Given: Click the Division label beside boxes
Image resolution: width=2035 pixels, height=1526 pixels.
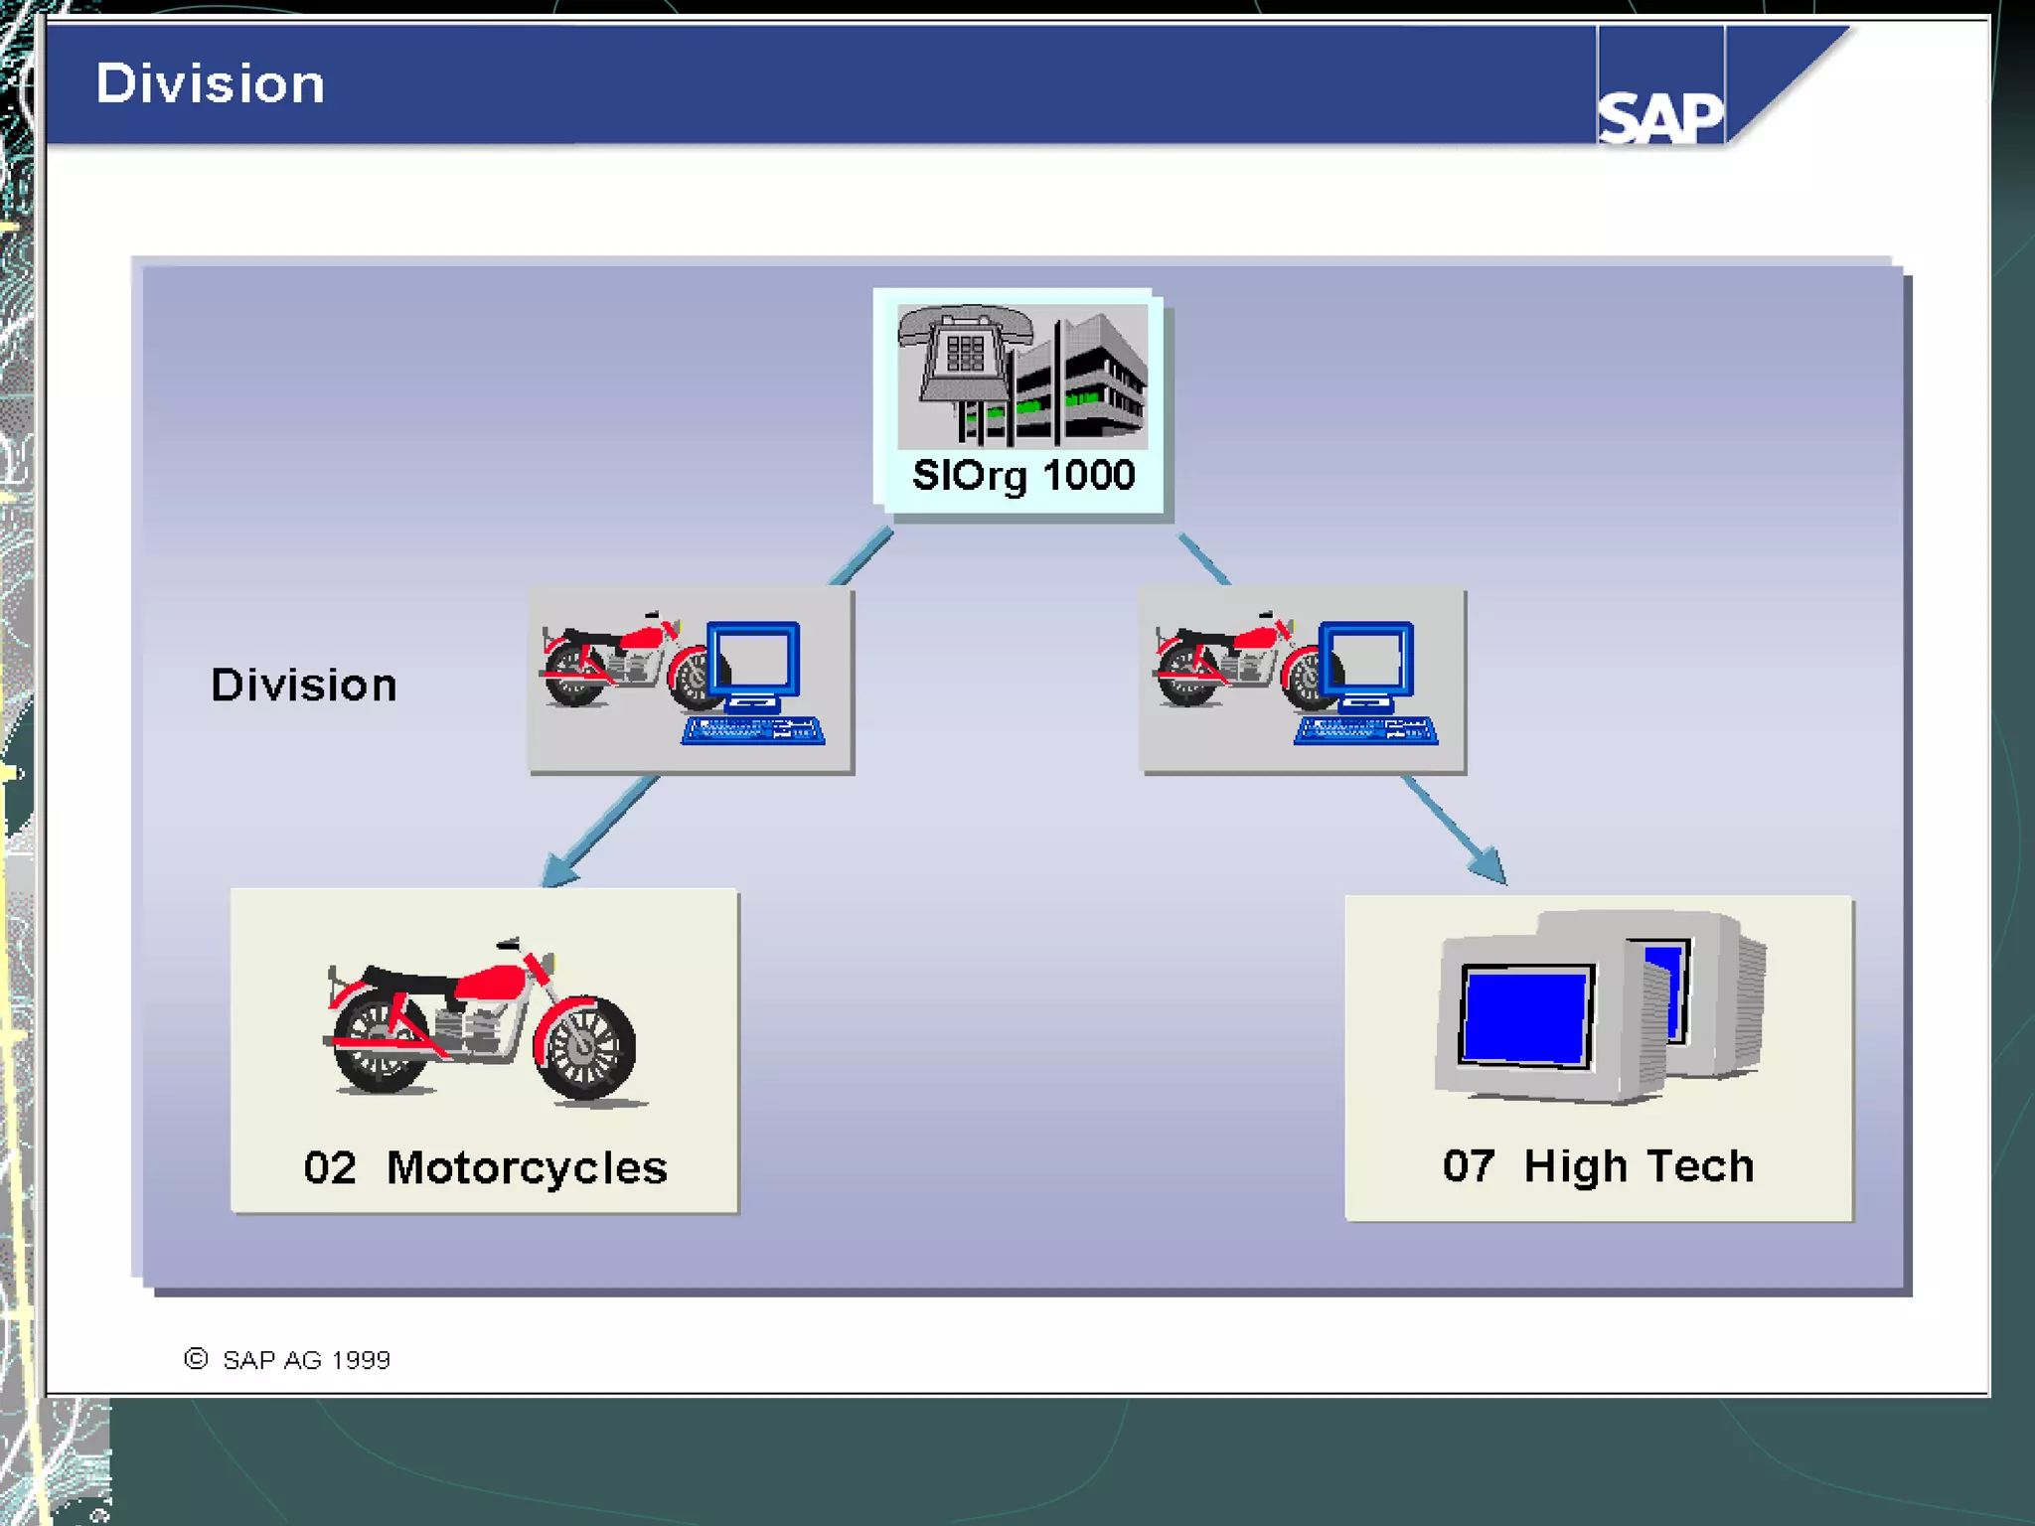Looking at the screenshot, I should coord(304,686).
